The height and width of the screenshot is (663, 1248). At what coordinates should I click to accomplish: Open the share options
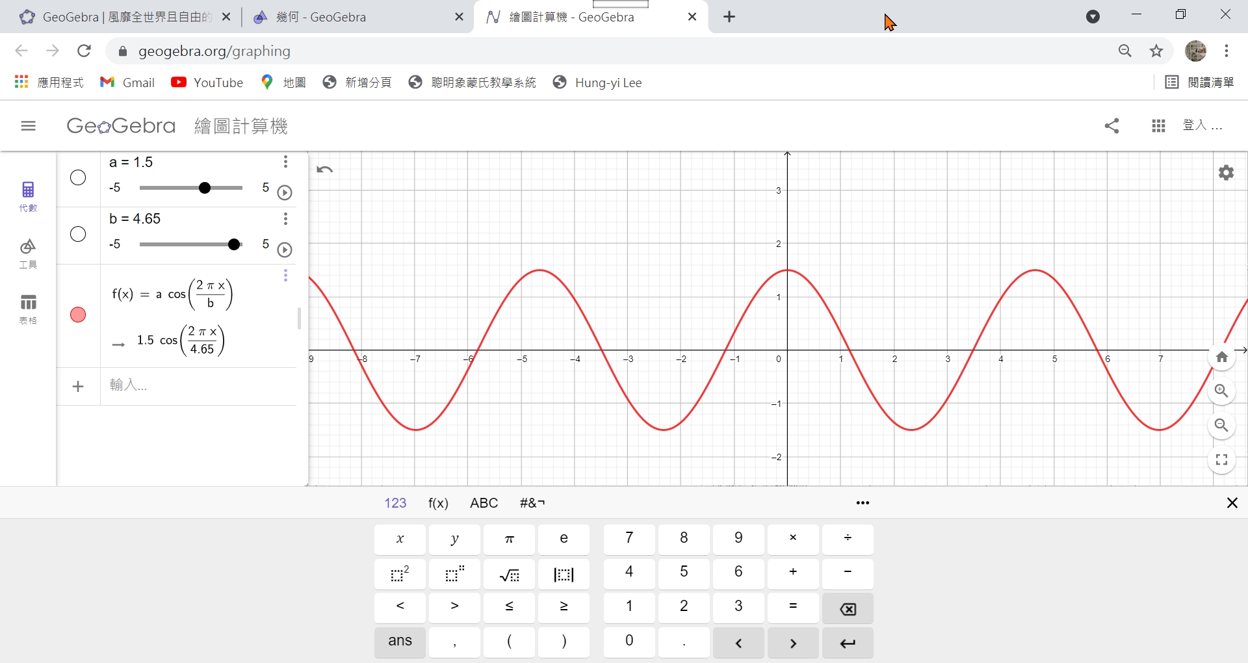tap(1111, 125)
